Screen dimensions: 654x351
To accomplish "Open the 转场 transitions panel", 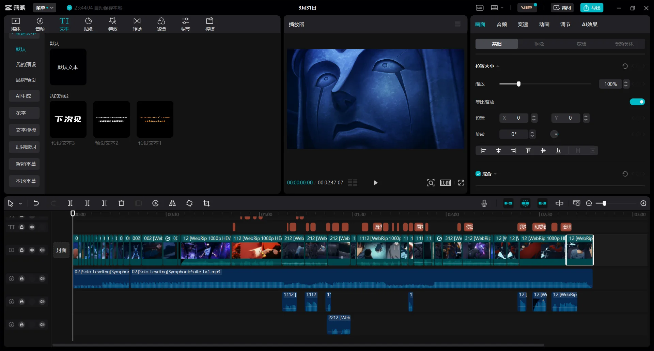I will coord(137,24).
